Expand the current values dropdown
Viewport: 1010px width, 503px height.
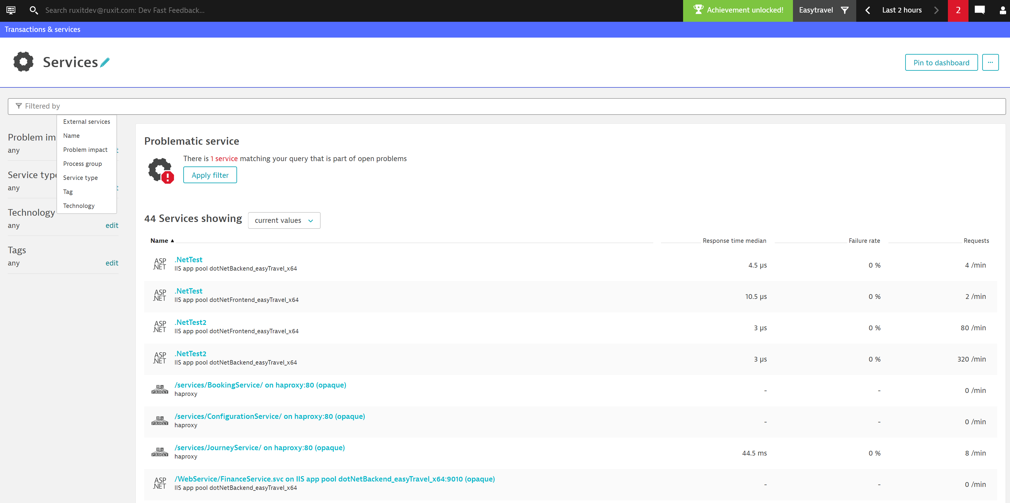point(283,220)
